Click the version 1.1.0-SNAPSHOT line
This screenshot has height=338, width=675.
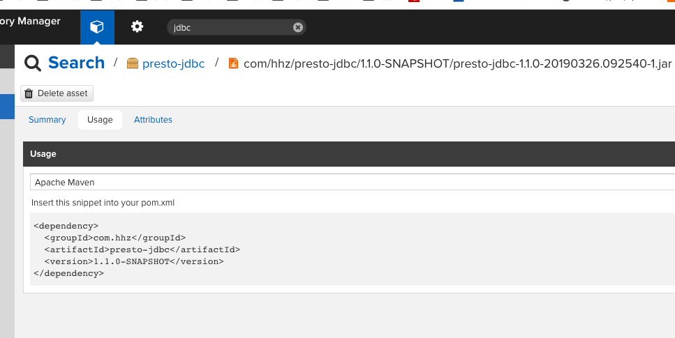134,261
